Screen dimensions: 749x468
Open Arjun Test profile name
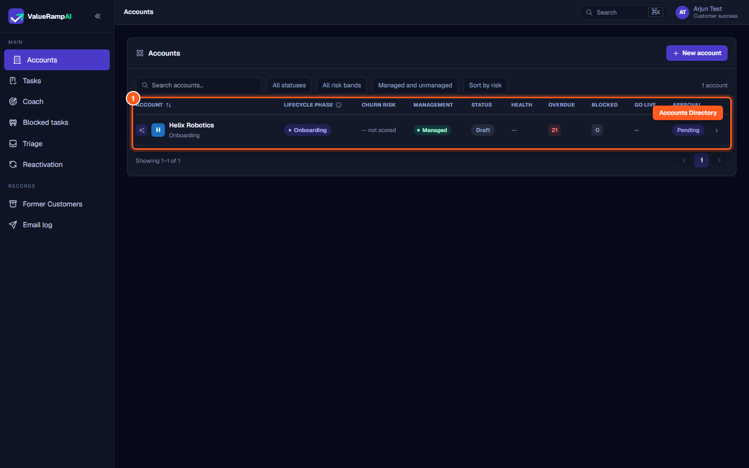coord(707,9)
